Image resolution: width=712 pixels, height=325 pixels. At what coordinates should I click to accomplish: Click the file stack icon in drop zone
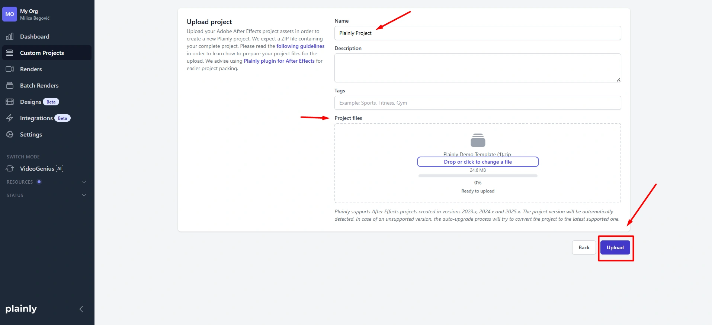click(x=478, y=140)
